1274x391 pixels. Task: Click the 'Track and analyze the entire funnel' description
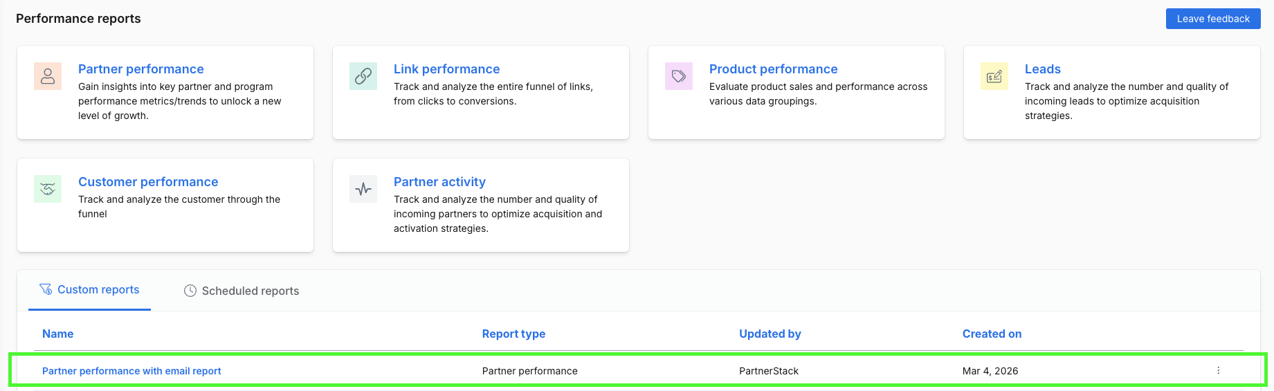tap(493, 94)
